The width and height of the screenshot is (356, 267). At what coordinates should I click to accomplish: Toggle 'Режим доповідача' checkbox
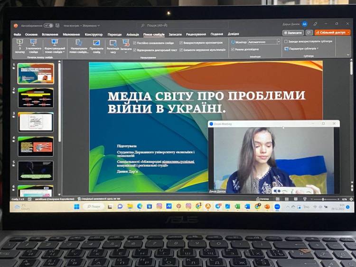click(x=233, y=49)
